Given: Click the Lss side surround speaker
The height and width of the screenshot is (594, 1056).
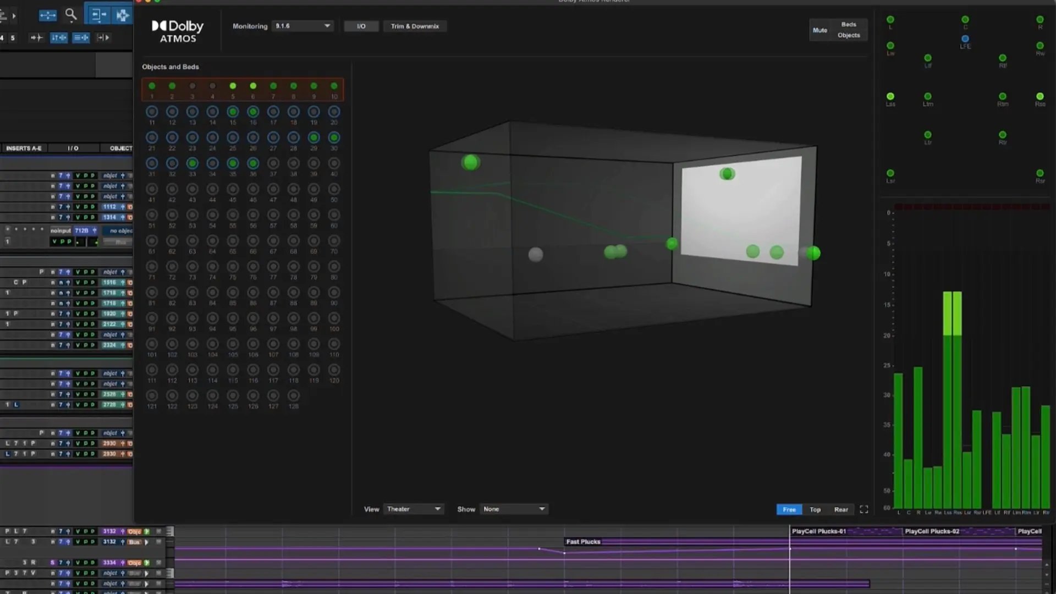Looking at the screenshot, I should click(890, 96).
